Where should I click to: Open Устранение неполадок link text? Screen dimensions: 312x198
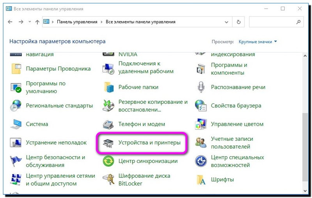pos(56,143)
